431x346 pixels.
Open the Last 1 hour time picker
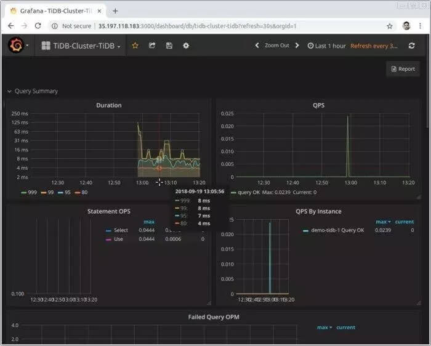327,46
